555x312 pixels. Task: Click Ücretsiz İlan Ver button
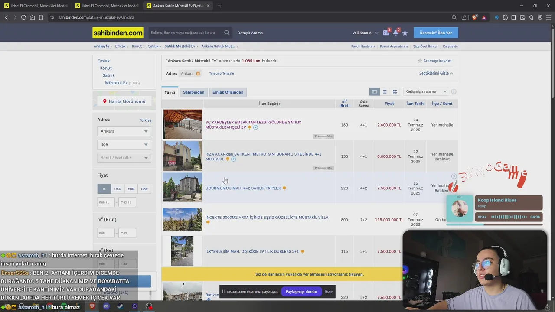point(436,33)
